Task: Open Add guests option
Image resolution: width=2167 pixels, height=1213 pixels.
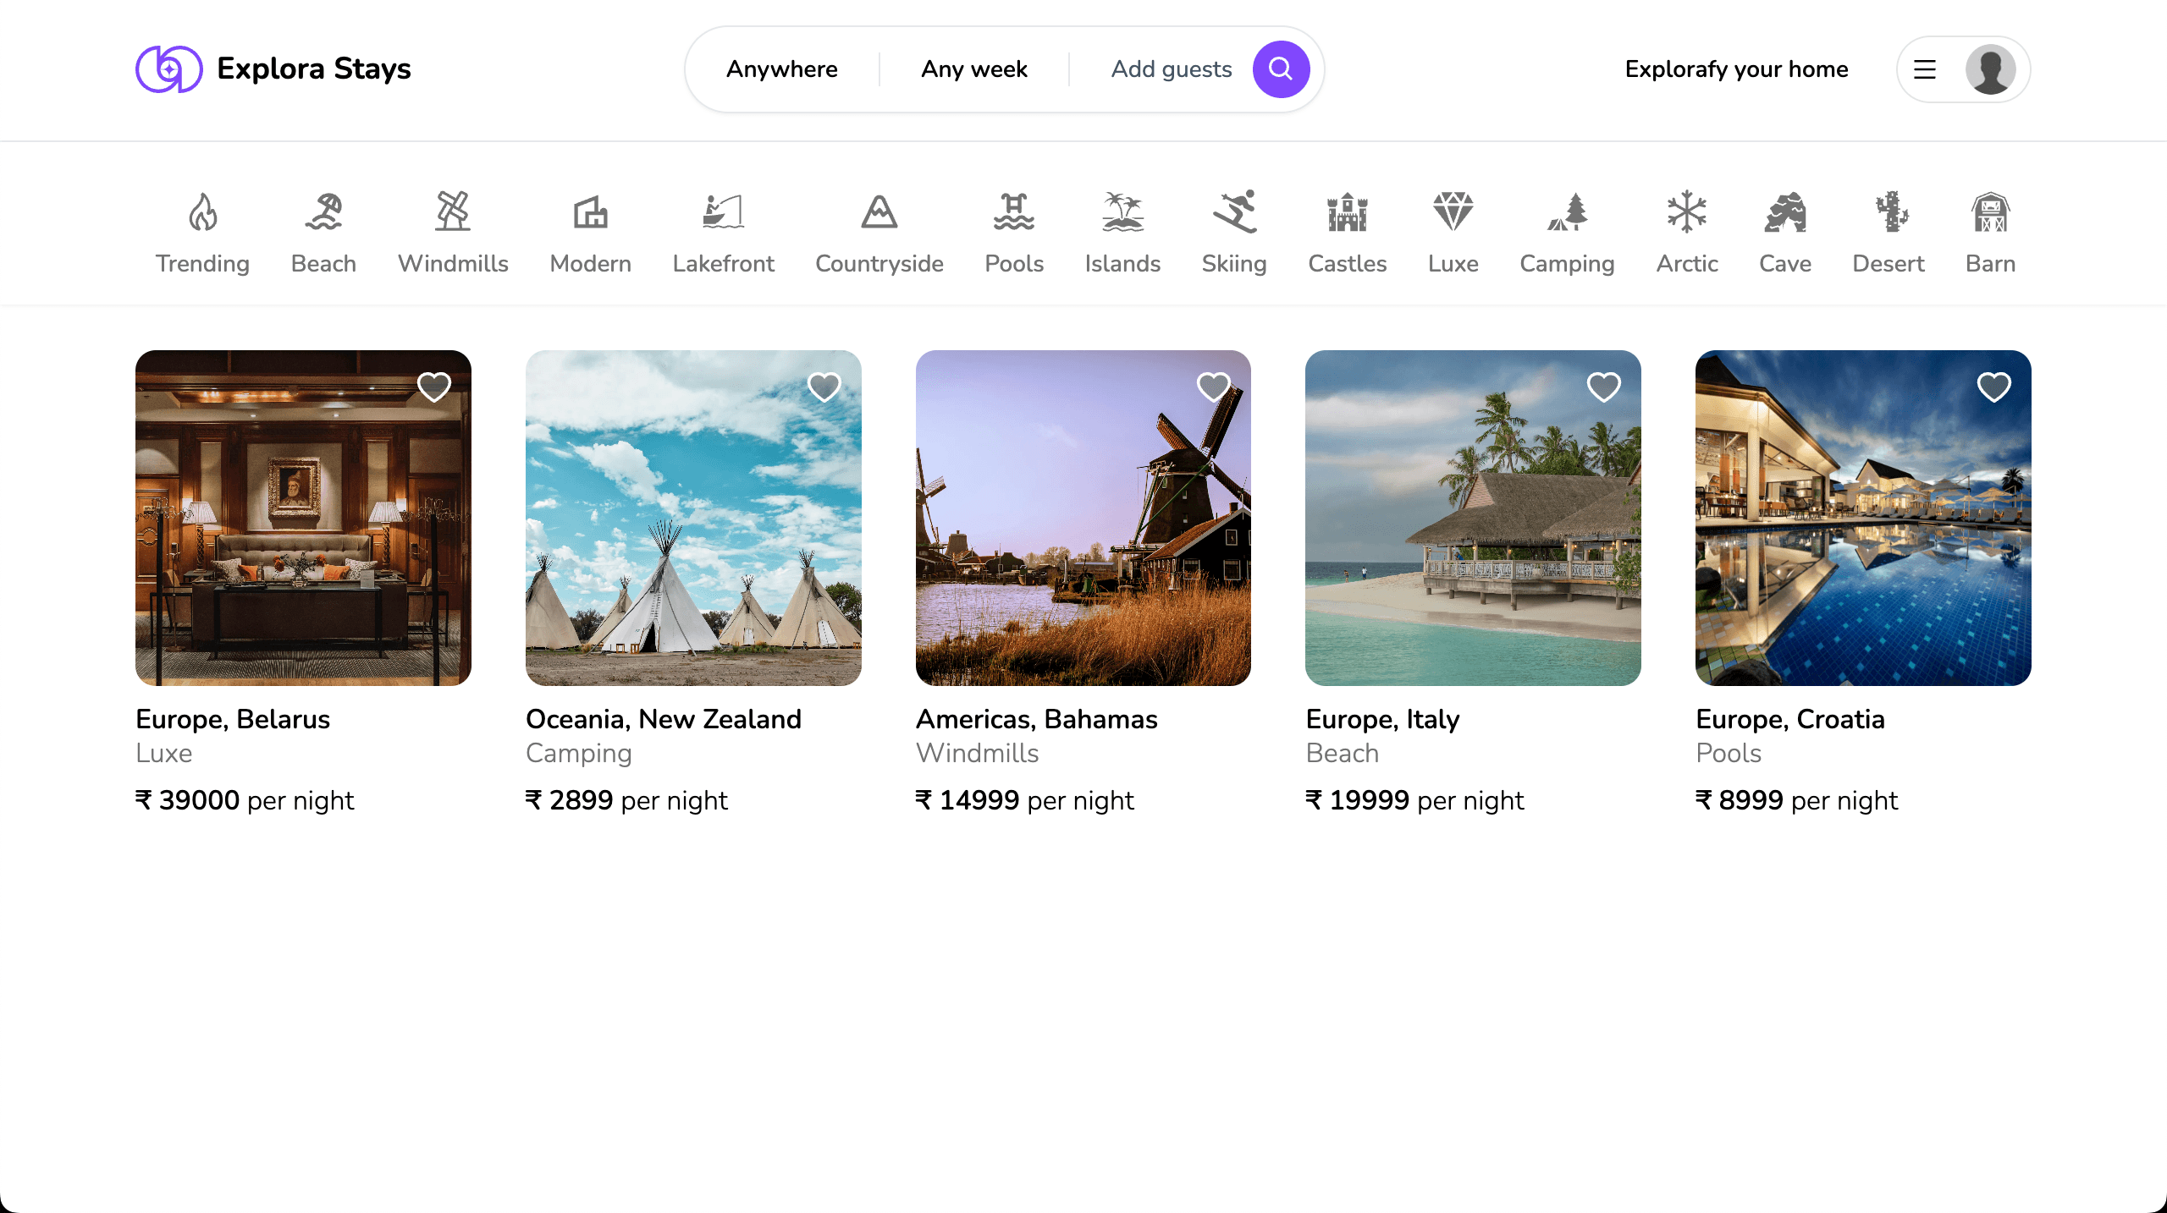Action: point(1171,69)
